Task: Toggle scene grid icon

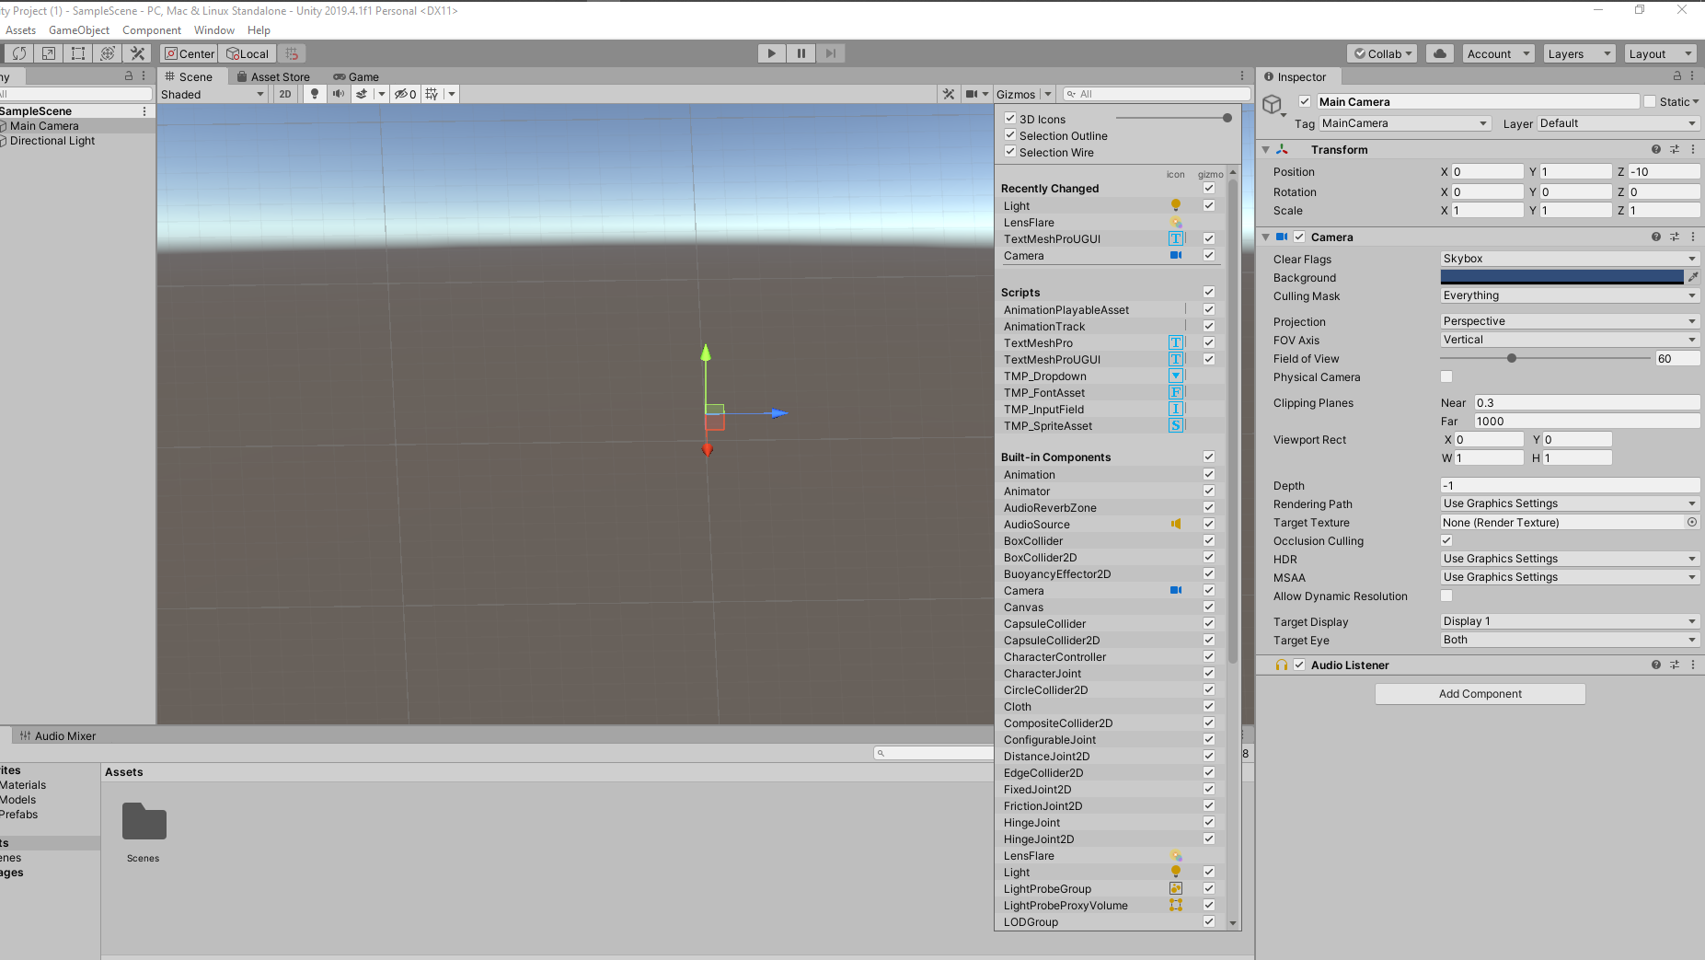Action: [x=432, y=94]
